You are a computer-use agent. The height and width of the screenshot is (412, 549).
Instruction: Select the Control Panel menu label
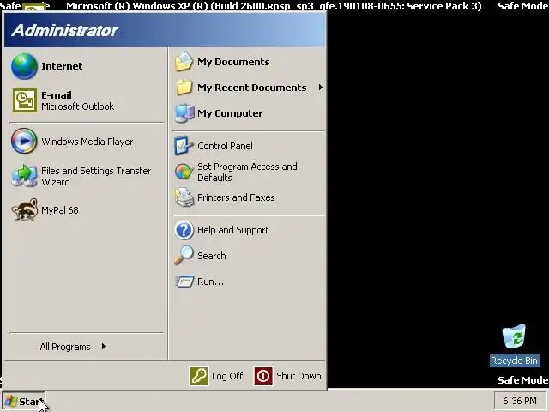click(x=225, y=146)
